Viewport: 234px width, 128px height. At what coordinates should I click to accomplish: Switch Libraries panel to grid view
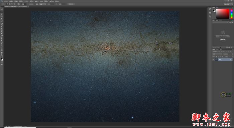pyautogui.click(x=230, y=22)
